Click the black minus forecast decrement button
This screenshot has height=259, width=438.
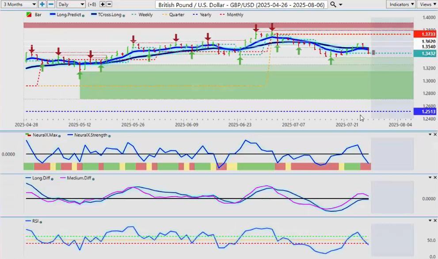coord(109,4)
